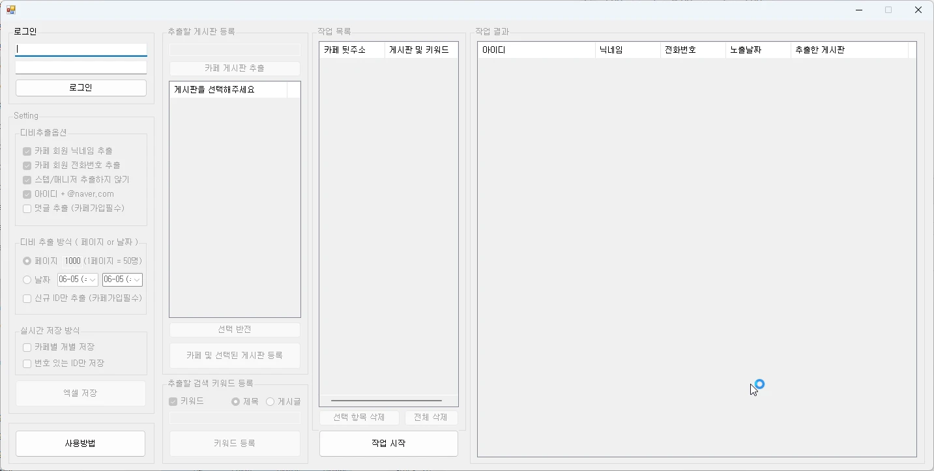Click the 엑셀 저장 button
934x471 pixels.
[x=80, y=393]
